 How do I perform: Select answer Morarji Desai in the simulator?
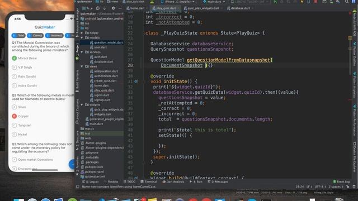tap(25, 58)
